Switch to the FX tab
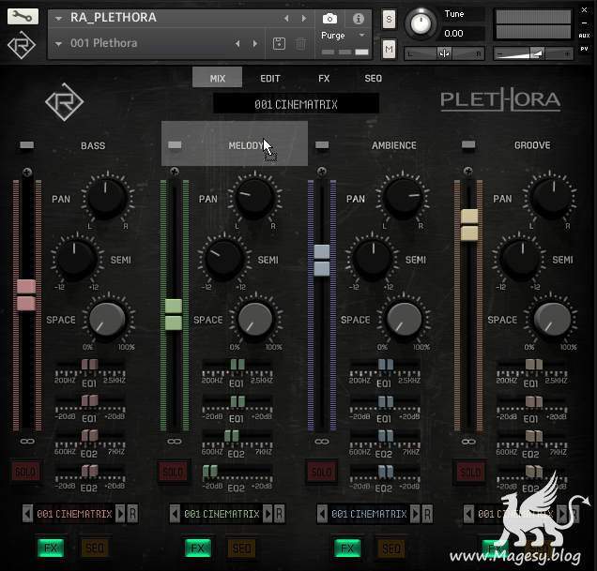This screenshot has width=597, height=571. point(324,79)
